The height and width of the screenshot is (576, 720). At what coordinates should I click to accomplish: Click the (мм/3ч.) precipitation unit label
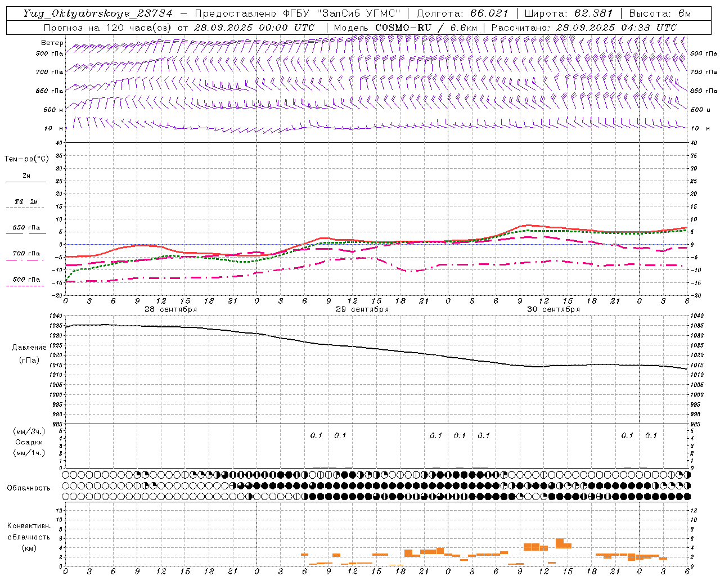point(29,431)
